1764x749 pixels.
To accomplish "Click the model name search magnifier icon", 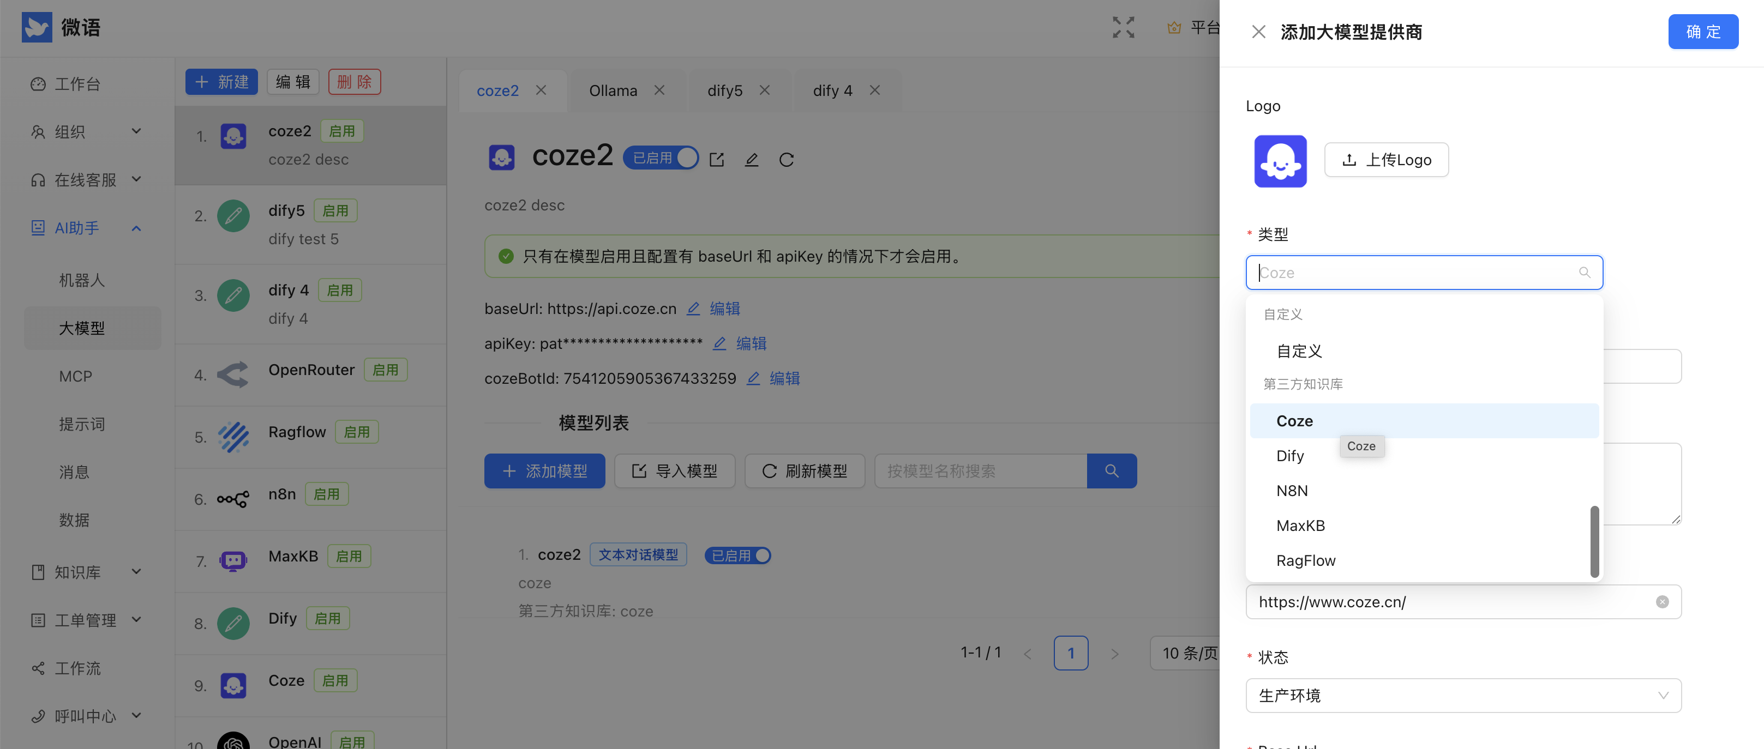I will tap(1112, 471).
